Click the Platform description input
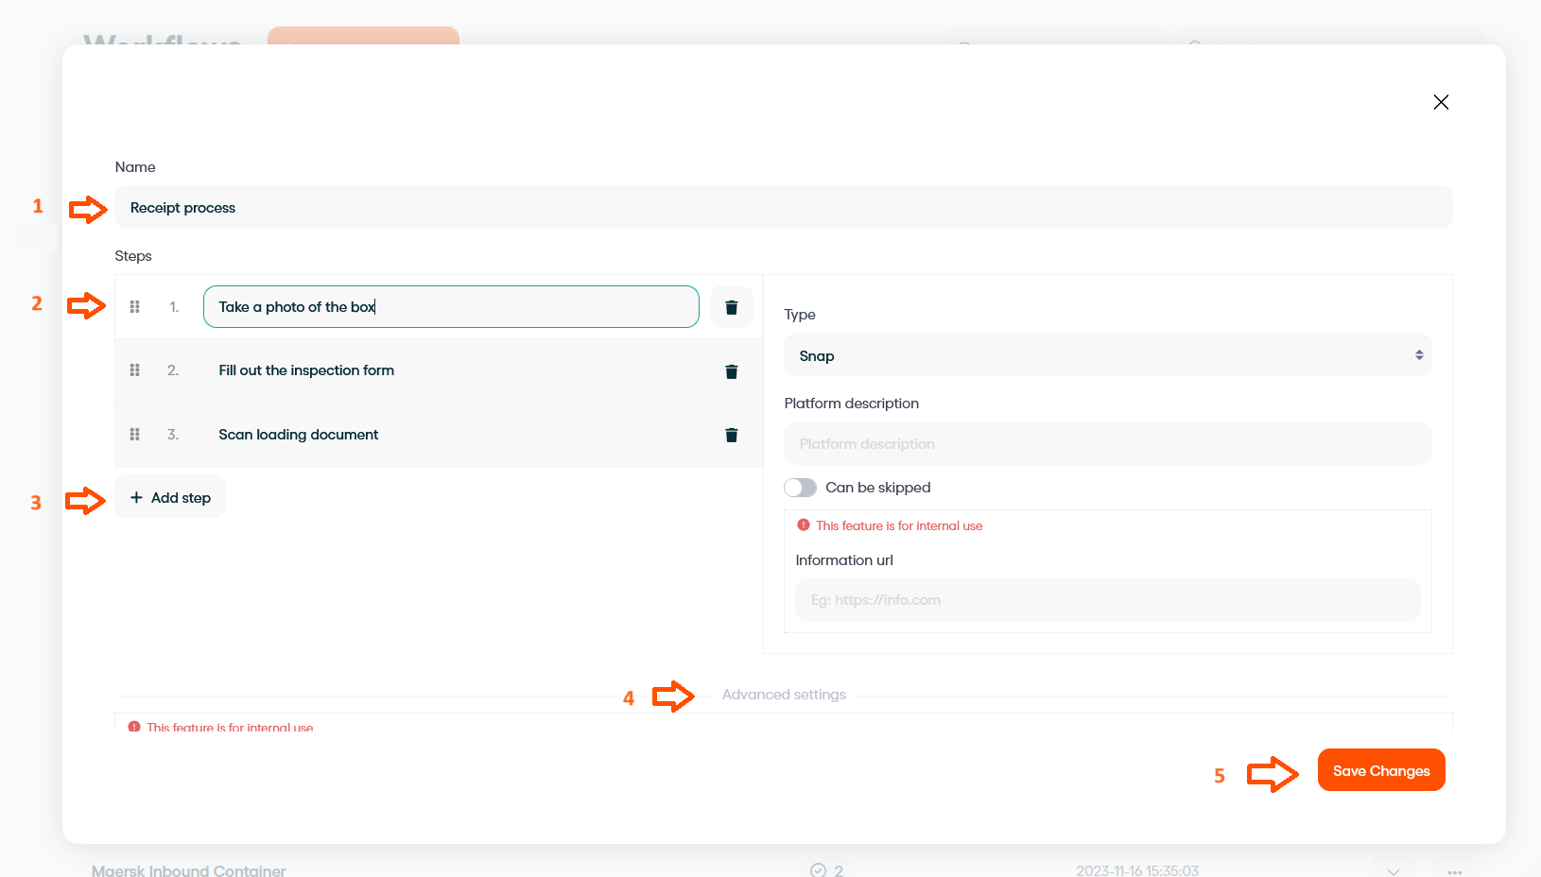Screen dimensions: 1541x877 tap(1107, 444)
